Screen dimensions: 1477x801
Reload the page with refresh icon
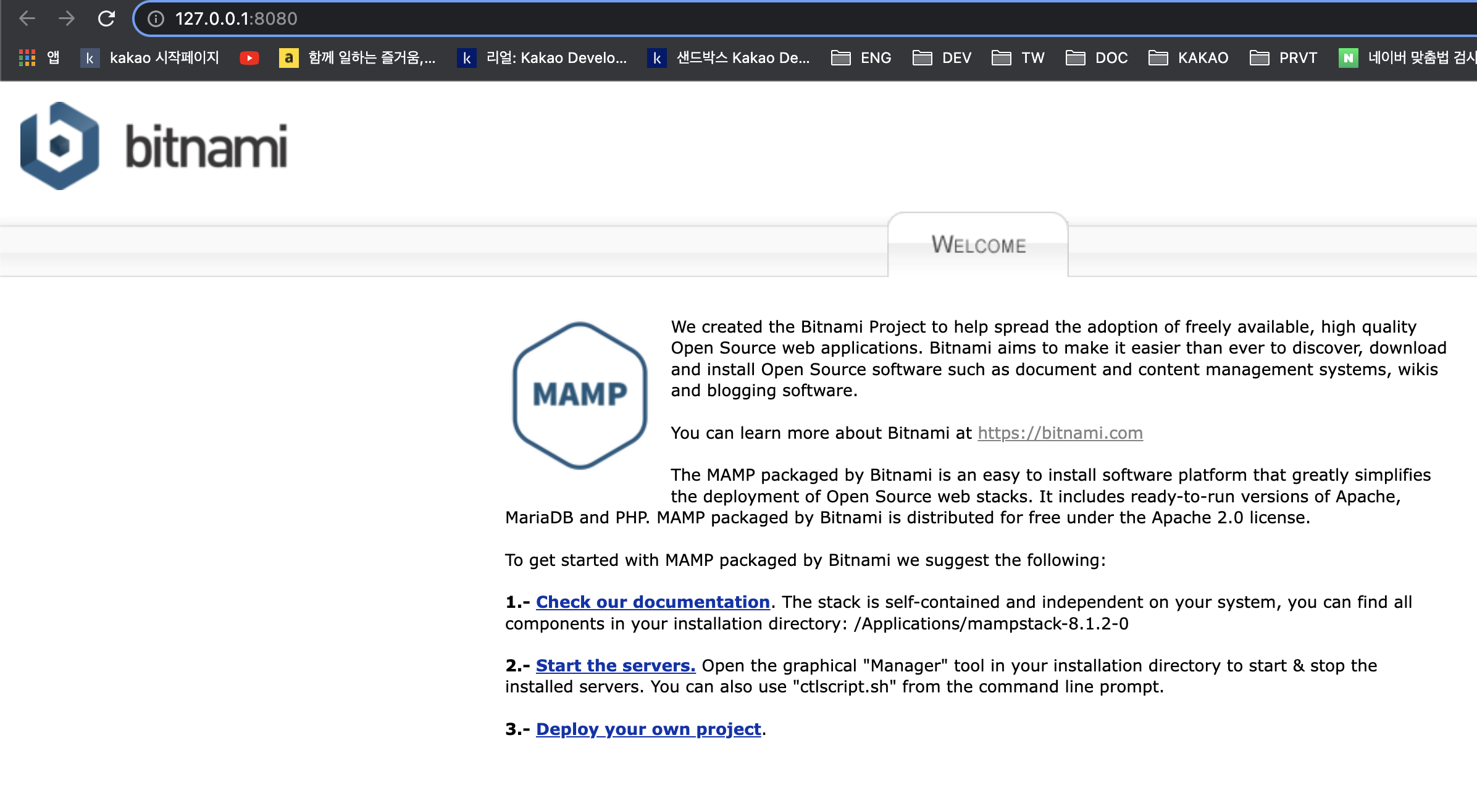pos(106,19)
